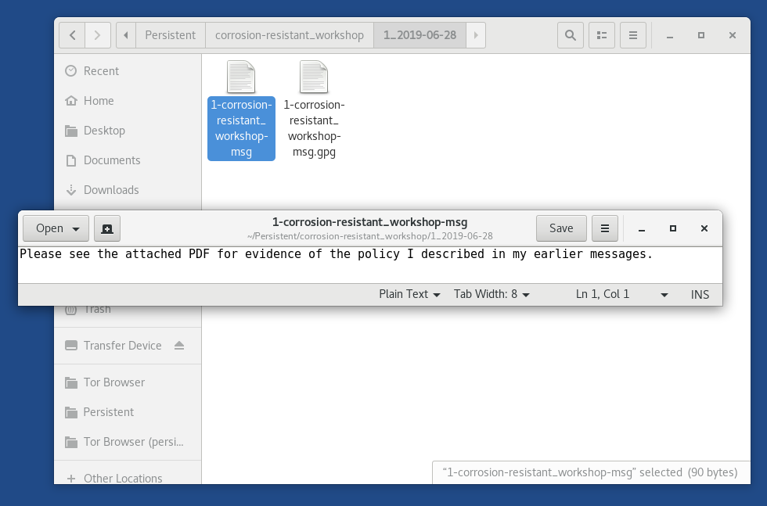Close the text editor window
767x506 pixels.
pyautogui.click(x=704, y=229)
